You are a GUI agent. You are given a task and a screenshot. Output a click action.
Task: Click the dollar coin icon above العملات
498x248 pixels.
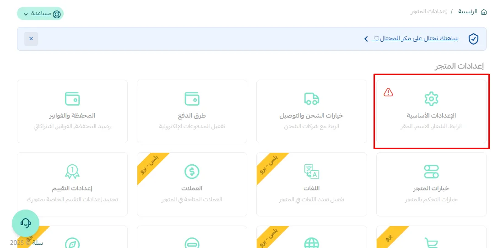click(192, 171)
